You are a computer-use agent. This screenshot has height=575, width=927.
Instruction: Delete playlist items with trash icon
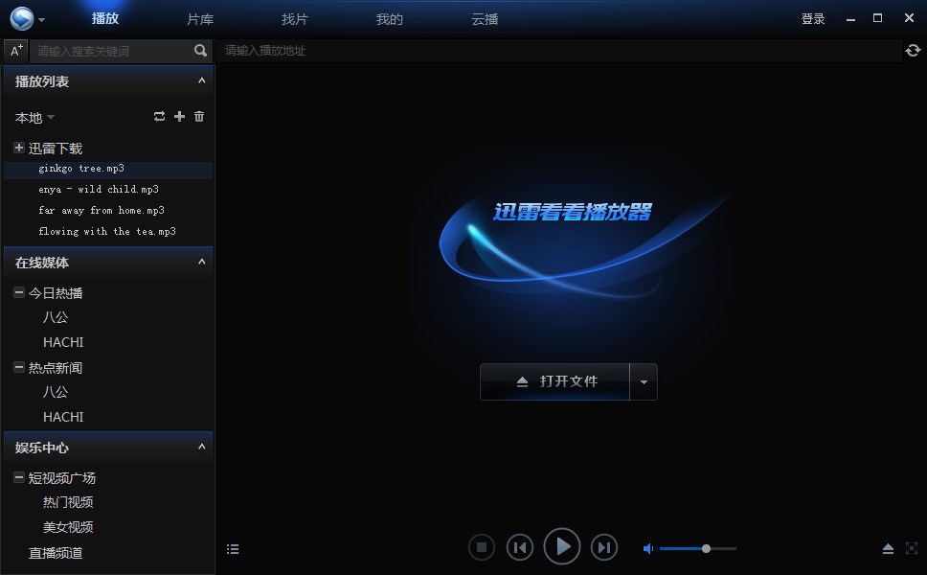(x=199, y=117)
